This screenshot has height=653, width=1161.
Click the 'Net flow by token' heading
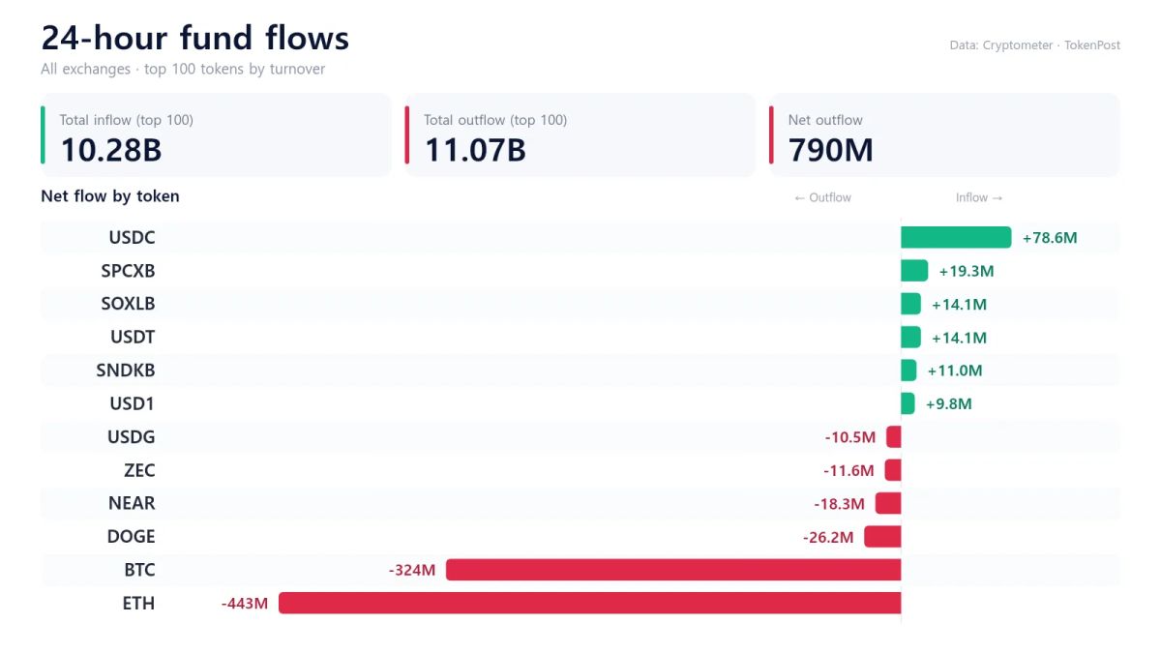pyautogui.click(x=110, y=196)
